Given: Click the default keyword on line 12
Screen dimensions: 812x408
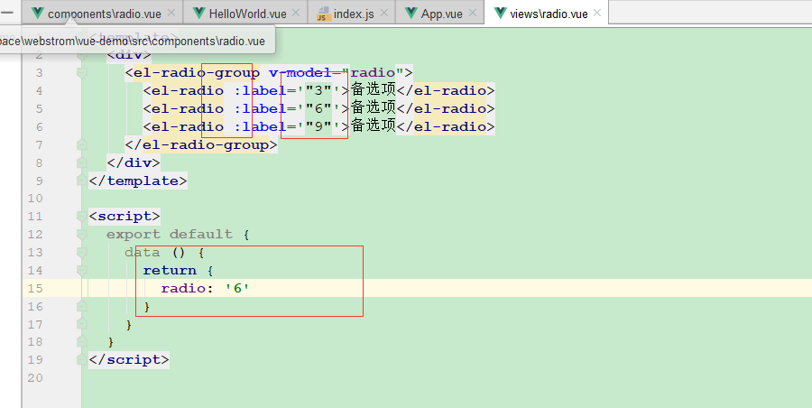Looking at the screenshot, I should tap(201, 235).
